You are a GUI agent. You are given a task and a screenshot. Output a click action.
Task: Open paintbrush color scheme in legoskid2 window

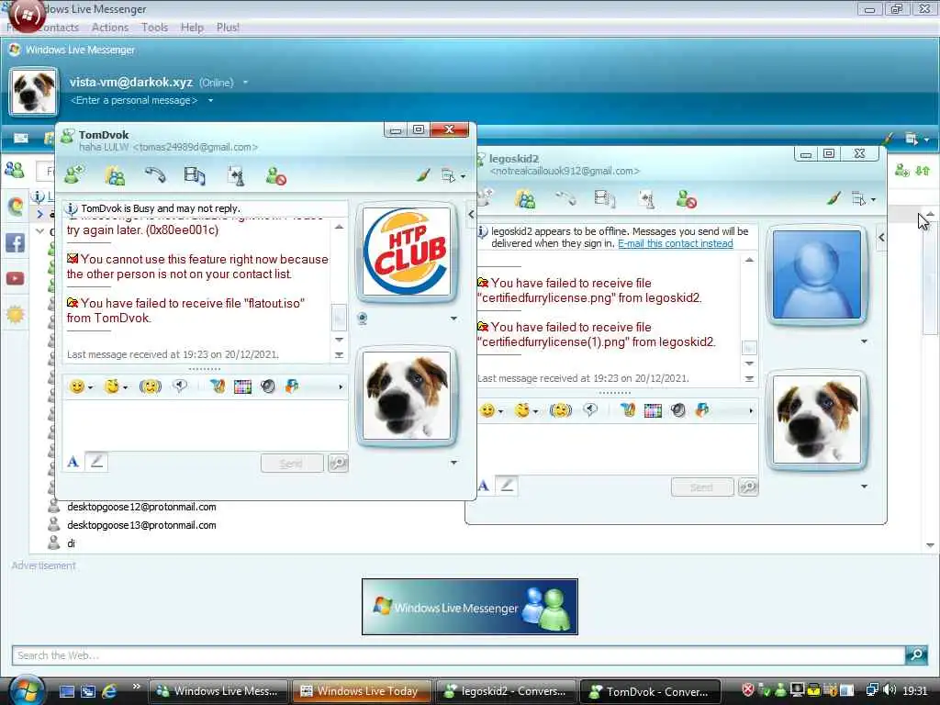tap(834, 198)
